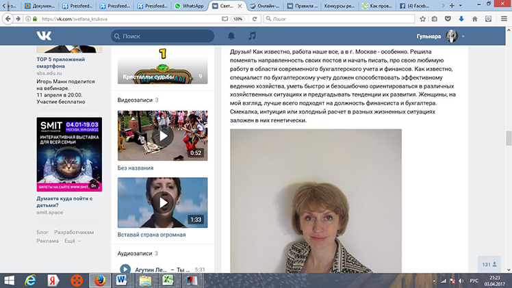Image resolution: width=512 pixels, height=288 pixels.
Task: Click the Firefox back arrow
Action: pyautogui.click(x=8, y=19)
